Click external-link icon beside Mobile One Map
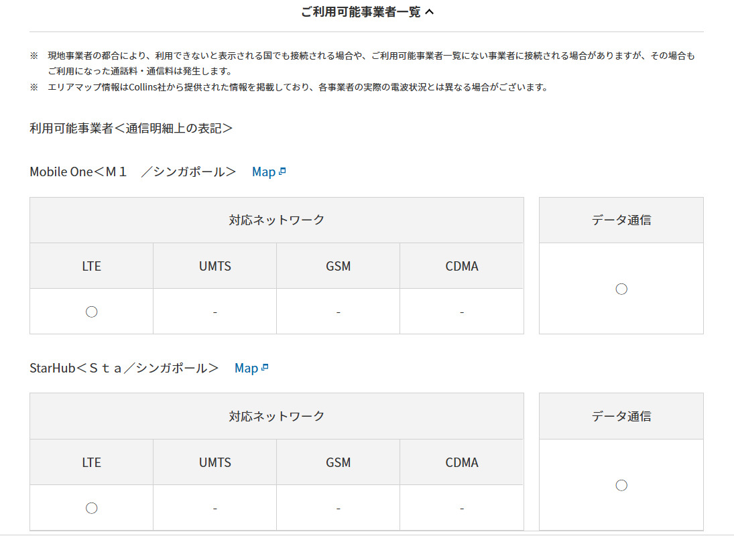Viewport: 734px width, 536px height. coord(282,172)
